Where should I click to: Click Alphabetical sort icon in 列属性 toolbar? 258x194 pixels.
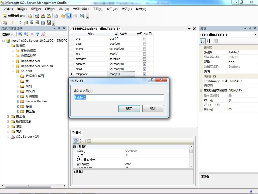[82, 141]
